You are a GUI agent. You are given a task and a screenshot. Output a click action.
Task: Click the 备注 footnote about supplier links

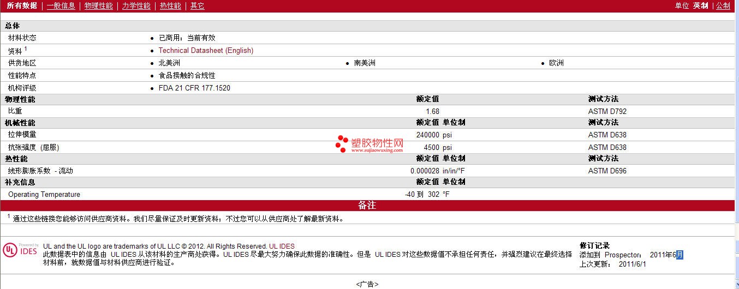176,219
